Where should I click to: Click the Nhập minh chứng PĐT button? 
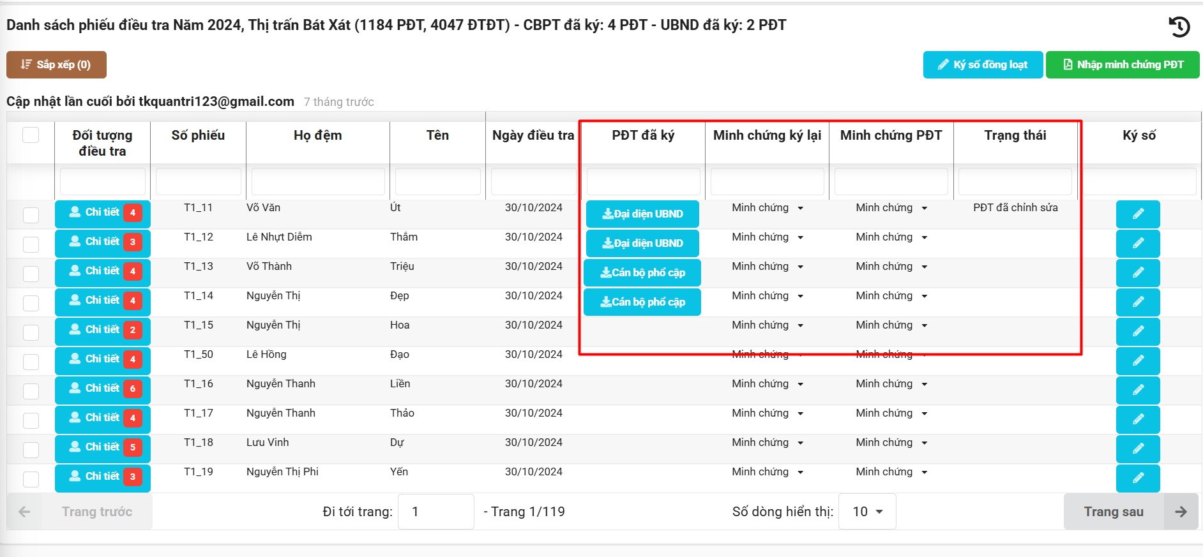1123,65
